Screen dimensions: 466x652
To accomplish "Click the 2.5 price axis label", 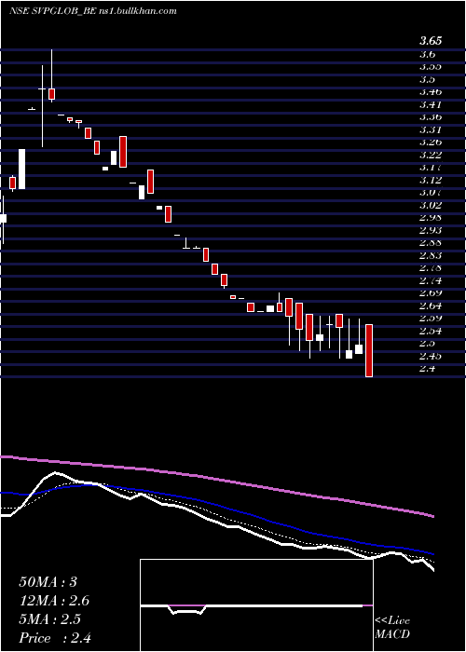I will tap(427, 343).
